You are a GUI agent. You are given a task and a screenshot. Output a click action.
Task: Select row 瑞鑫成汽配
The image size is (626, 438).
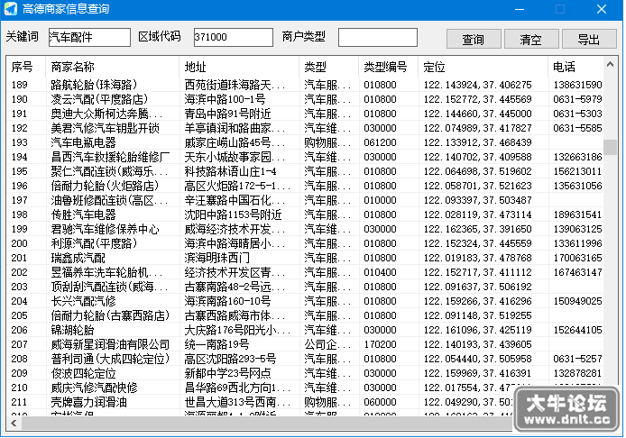[x=305, y=258]
